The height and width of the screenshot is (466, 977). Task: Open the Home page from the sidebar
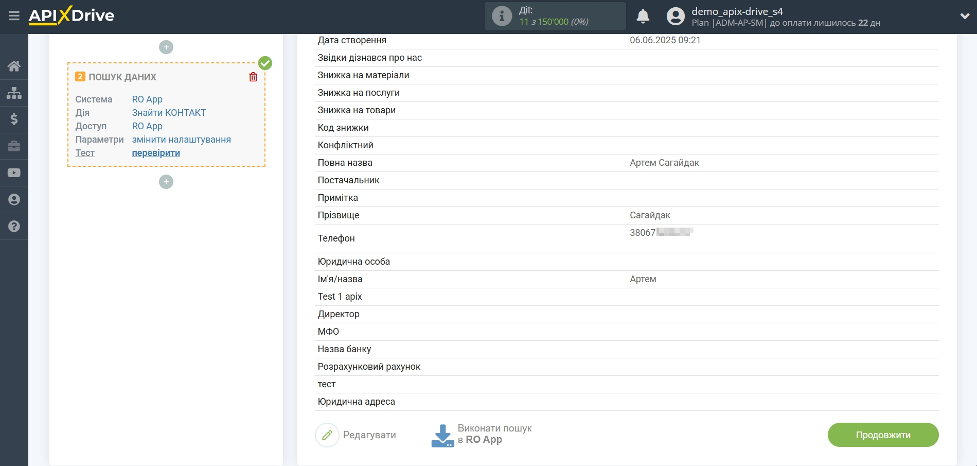(x=13, y=65)
